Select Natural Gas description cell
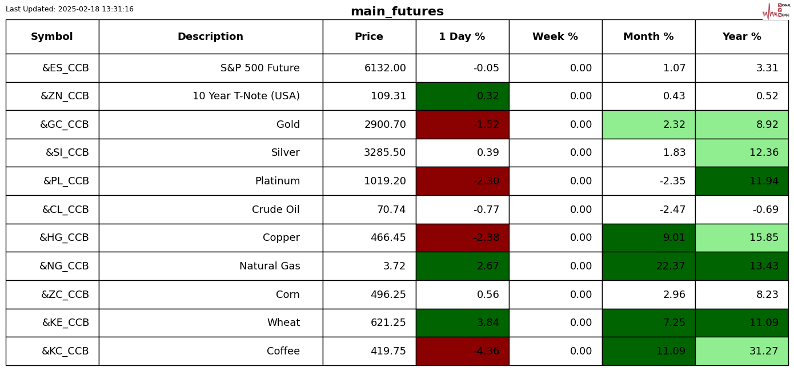 pos(269,267)
